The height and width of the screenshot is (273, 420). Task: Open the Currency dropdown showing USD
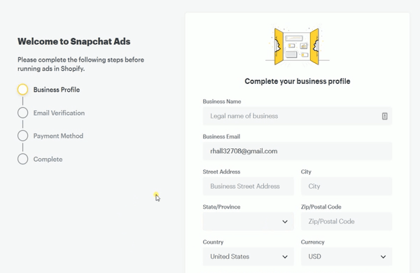(346, 256)
